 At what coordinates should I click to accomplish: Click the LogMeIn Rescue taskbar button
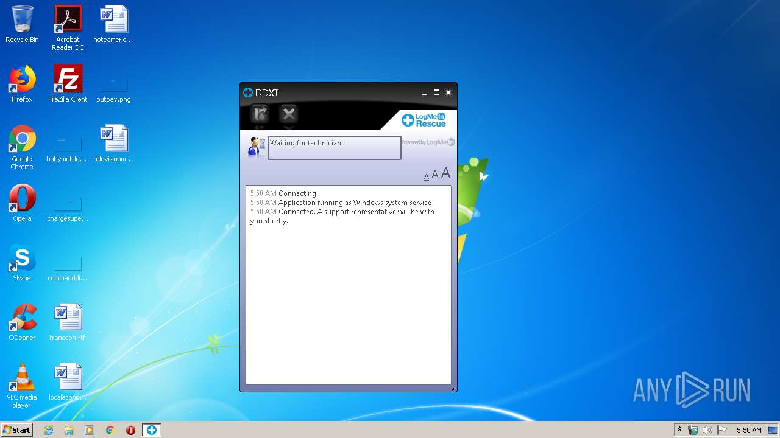tap(152, 430)
